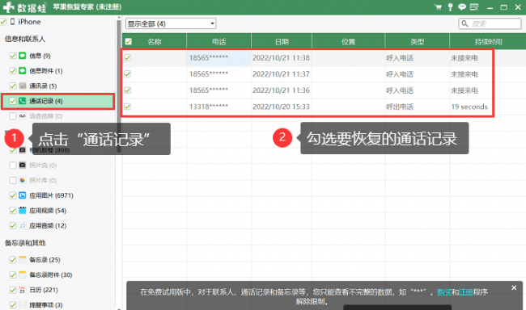
Task: Sort by the 日期 column header
Action: click(282, 41)
